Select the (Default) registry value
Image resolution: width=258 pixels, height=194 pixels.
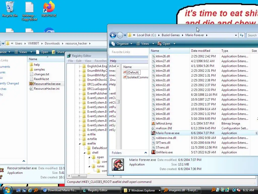[133, 72]
